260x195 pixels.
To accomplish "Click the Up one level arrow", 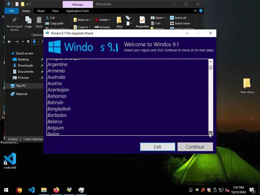I will (x=28, y=42).
